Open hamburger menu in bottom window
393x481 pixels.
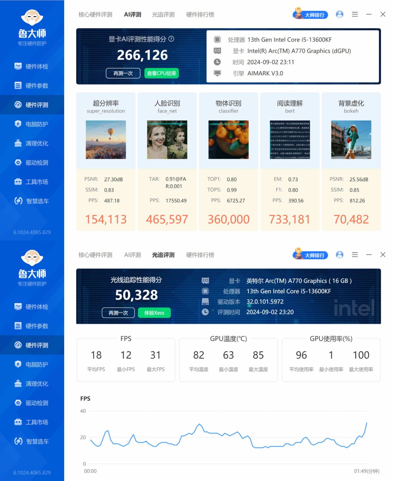point(355,254)
